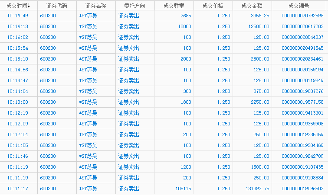The width and height of the screenshot is (328, 195).
Task: Click quantity 105115 cell
Action: [183, 189]
